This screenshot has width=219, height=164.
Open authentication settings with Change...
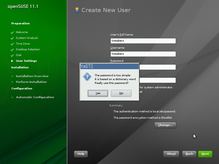165,125
